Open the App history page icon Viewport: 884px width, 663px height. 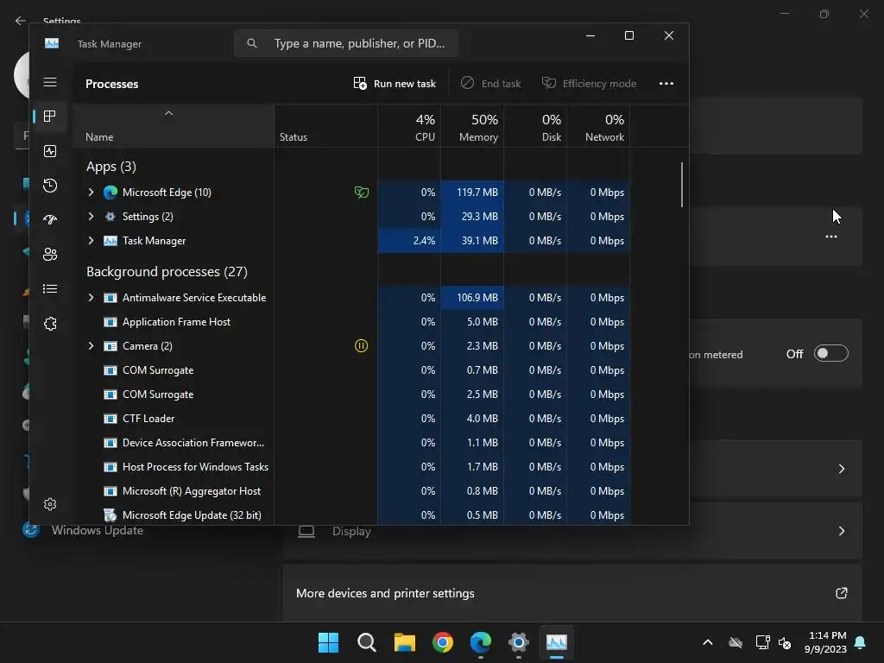pyautogui.click(x=50, y=186)
